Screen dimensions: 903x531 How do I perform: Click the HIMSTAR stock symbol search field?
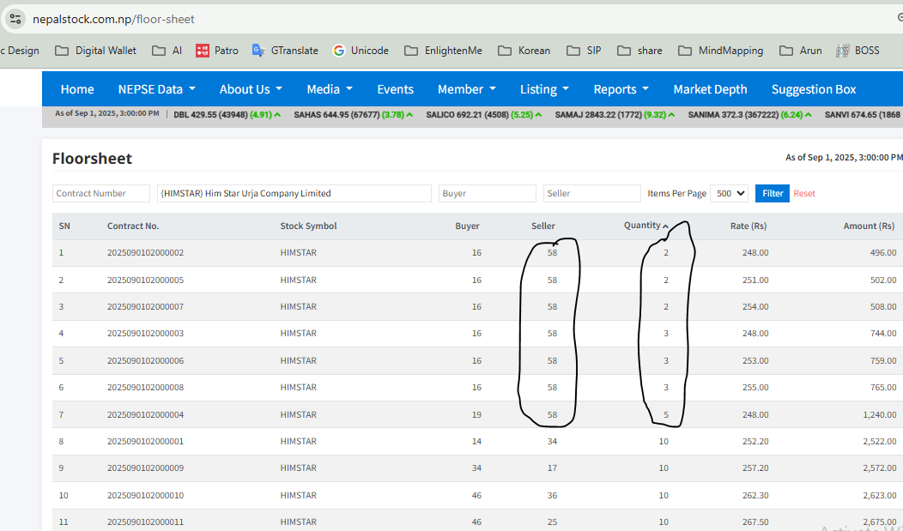click(294, 193)
